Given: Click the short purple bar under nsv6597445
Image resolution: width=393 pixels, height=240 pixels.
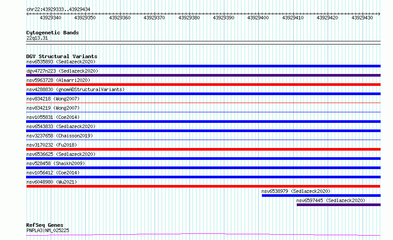Looking at the screenshot, I should (x=339, y=205).
